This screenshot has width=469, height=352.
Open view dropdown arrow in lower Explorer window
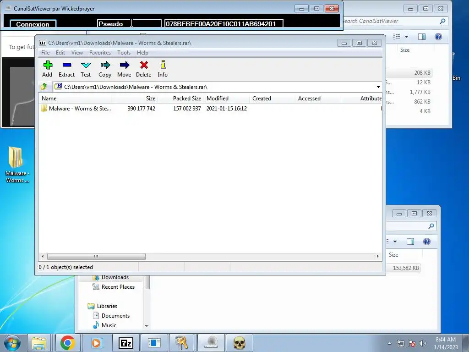tap(395, 242)
